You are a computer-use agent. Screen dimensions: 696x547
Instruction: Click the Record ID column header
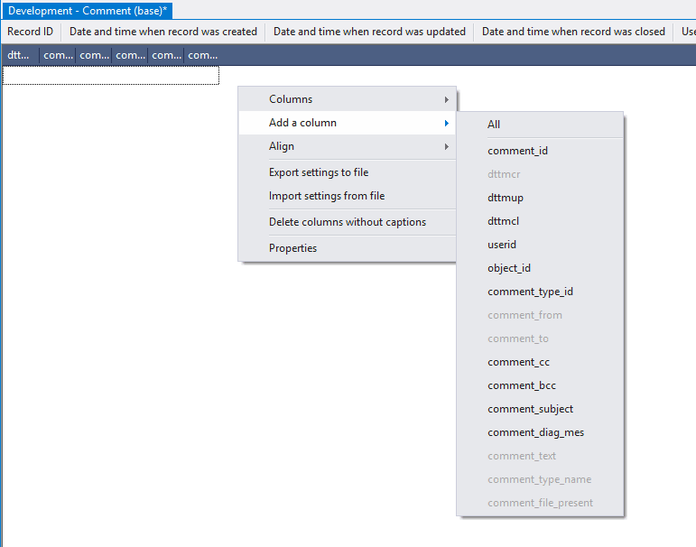(31, 32)
